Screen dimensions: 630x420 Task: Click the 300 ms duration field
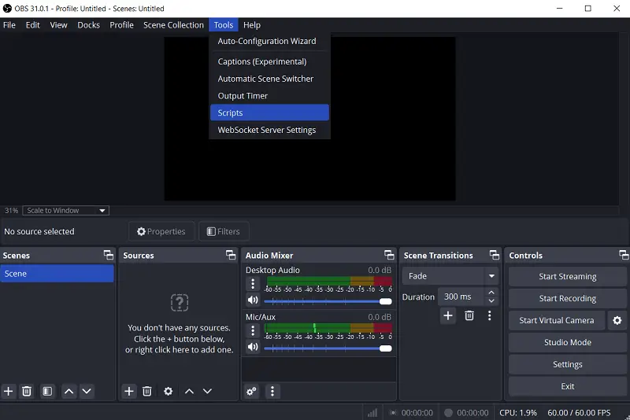(462, 297)
